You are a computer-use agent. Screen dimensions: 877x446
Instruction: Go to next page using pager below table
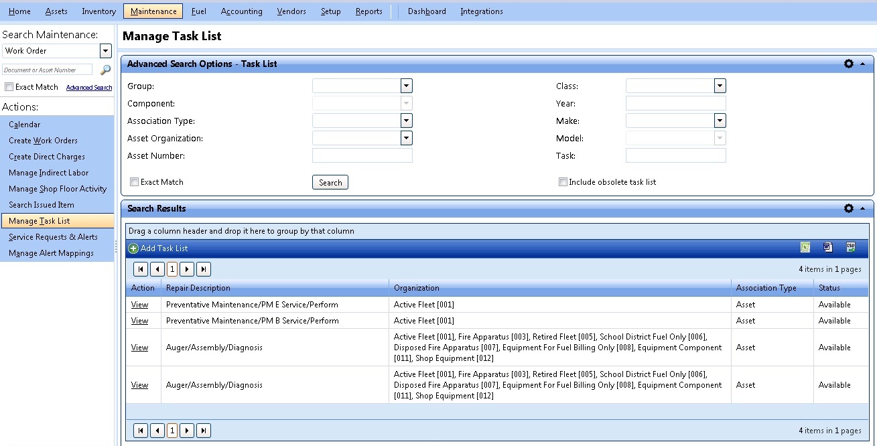(187, 431)
